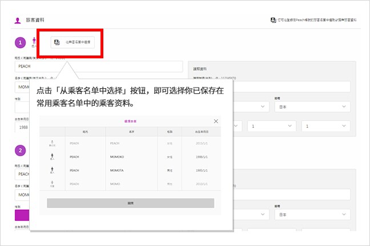Click the 出生年月日 column header in popup
This screenshot has height=246, width=370.
(202, 132)
